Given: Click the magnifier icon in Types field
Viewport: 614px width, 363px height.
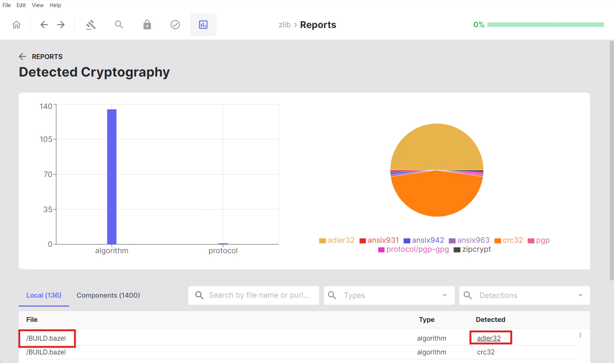Looking at the screenshot, I should pyautogui.click(x=332, y=295).
